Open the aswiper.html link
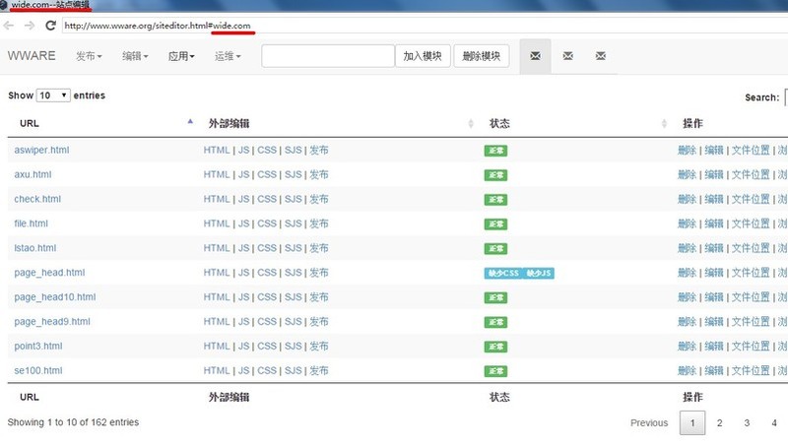The image size is (788, 446). 41,150
